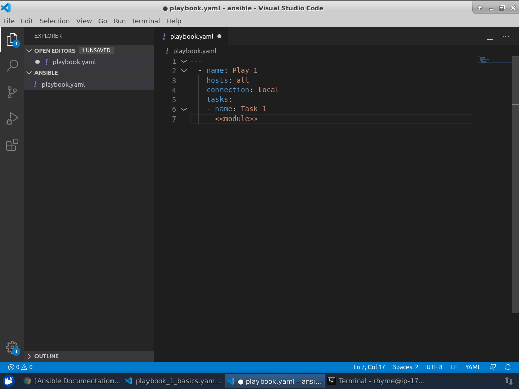Open the Selection menu

click(x=54, y=21)
